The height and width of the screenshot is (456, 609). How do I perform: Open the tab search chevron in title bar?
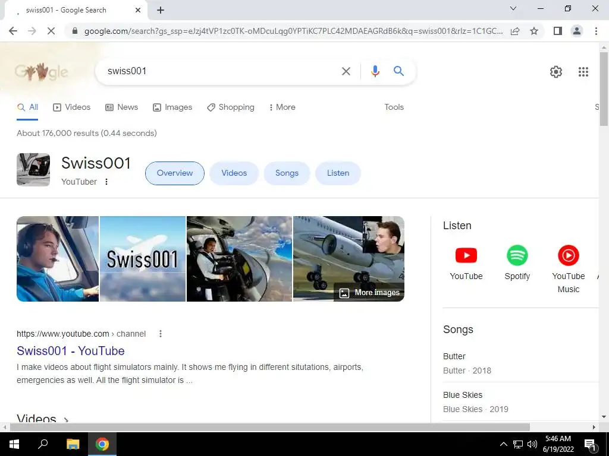point(513,8)
